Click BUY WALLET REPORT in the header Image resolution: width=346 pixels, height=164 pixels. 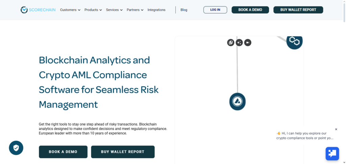[298, 10]
